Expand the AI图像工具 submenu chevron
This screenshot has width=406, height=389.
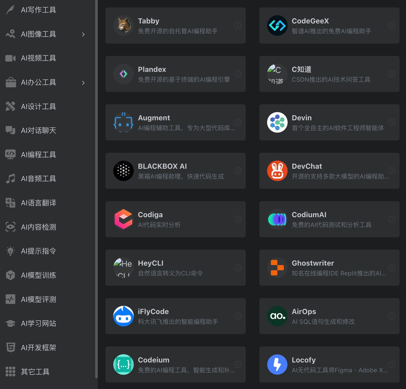click(x=83, y=34)
